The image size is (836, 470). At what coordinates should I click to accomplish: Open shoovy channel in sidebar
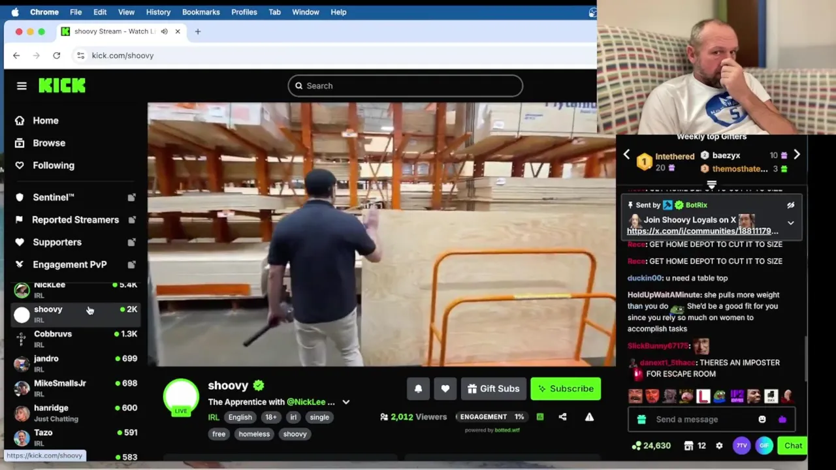75,314
